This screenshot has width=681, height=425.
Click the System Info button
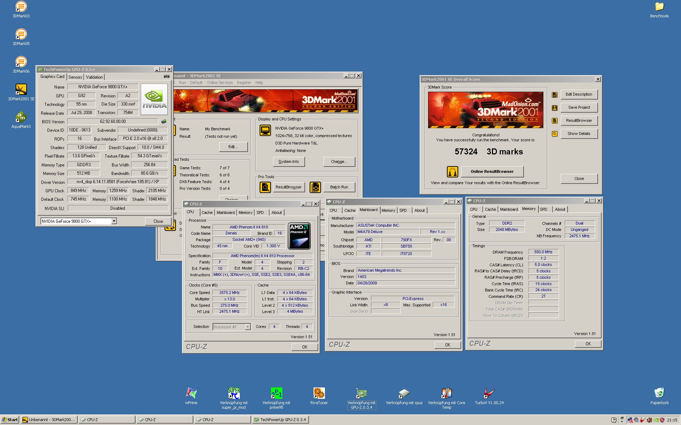pyautogui.click(x=289, y=161)
